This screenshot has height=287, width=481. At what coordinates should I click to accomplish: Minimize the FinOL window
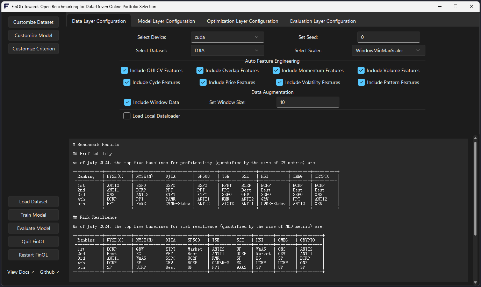[x=439, y=6]
